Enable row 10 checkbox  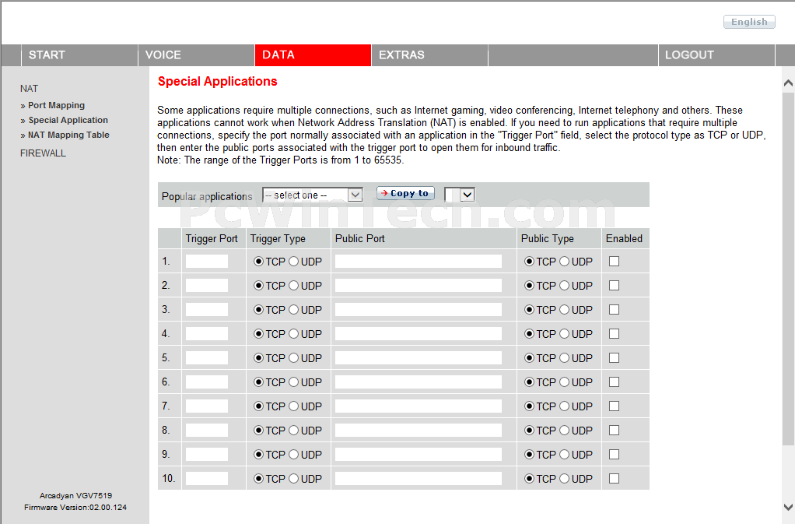tap(614, 478)
